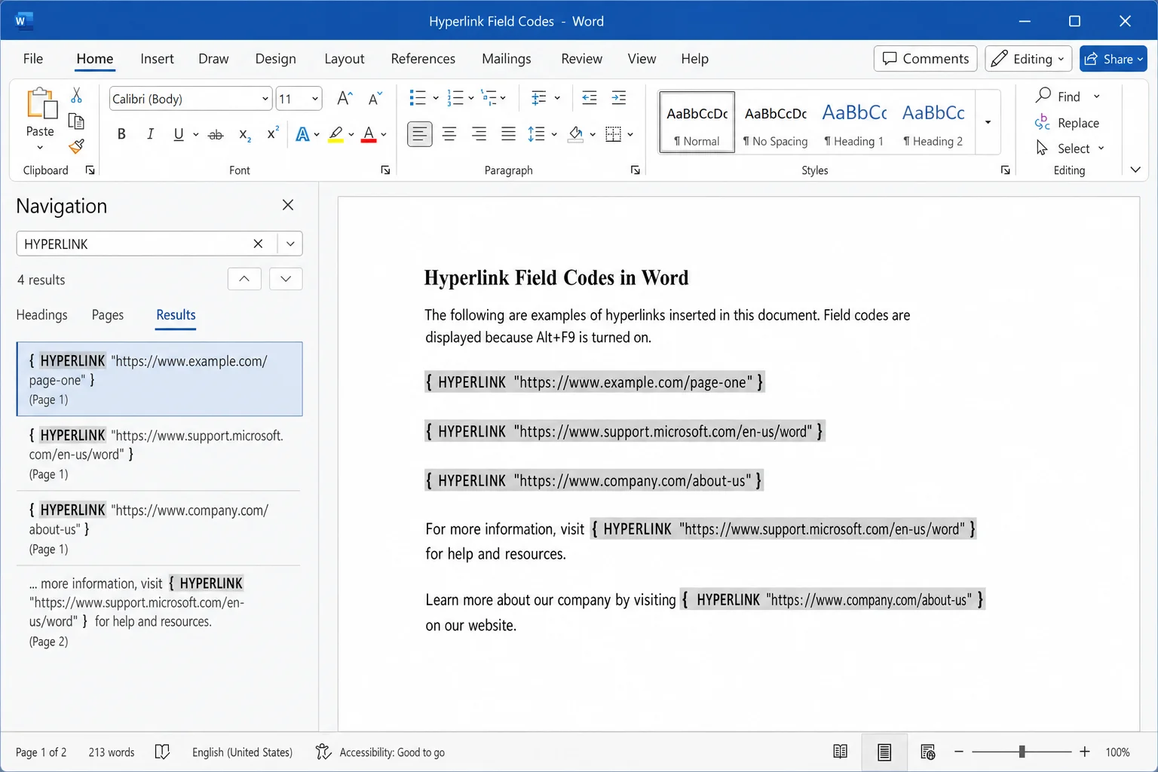1158x772 pixels.
Task: Open the File menu
Action: (33, 59)
